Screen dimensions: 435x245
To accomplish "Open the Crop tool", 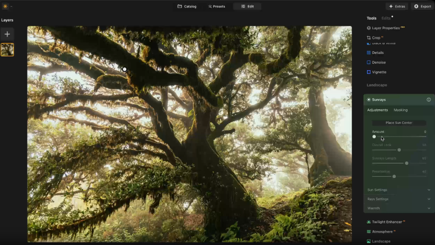I will (x=375, y=38).
